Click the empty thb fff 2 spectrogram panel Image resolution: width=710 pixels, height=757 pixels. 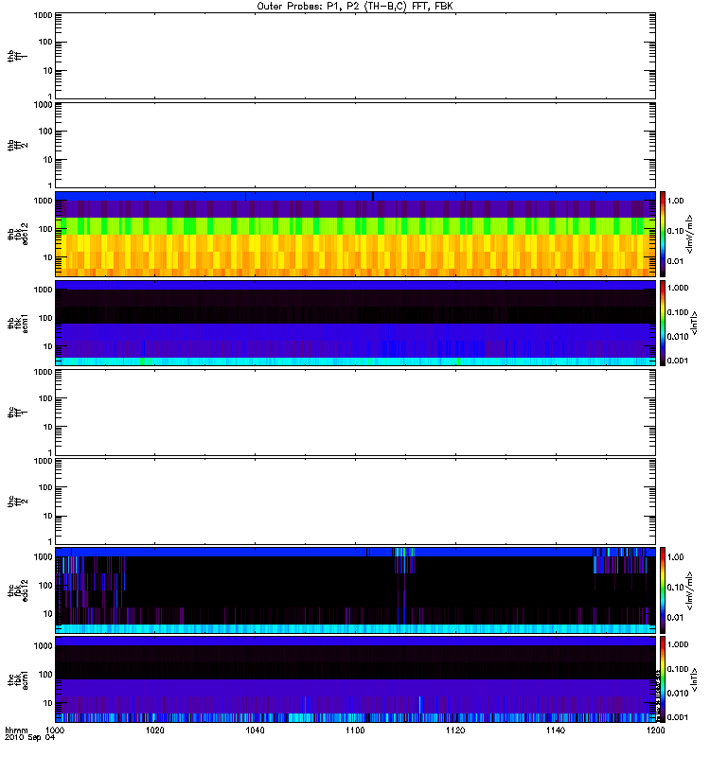pyautogui.click(x=355, y=145)
